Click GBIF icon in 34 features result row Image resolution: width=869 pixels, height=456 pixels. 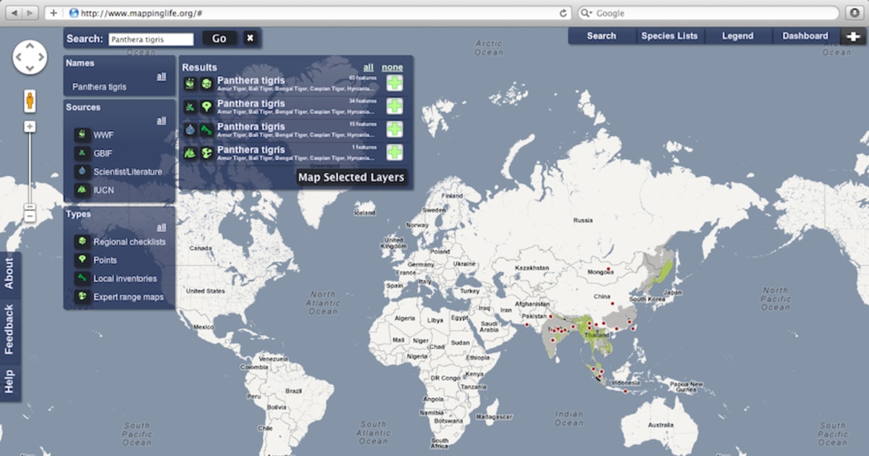click(x=190, y=107)
